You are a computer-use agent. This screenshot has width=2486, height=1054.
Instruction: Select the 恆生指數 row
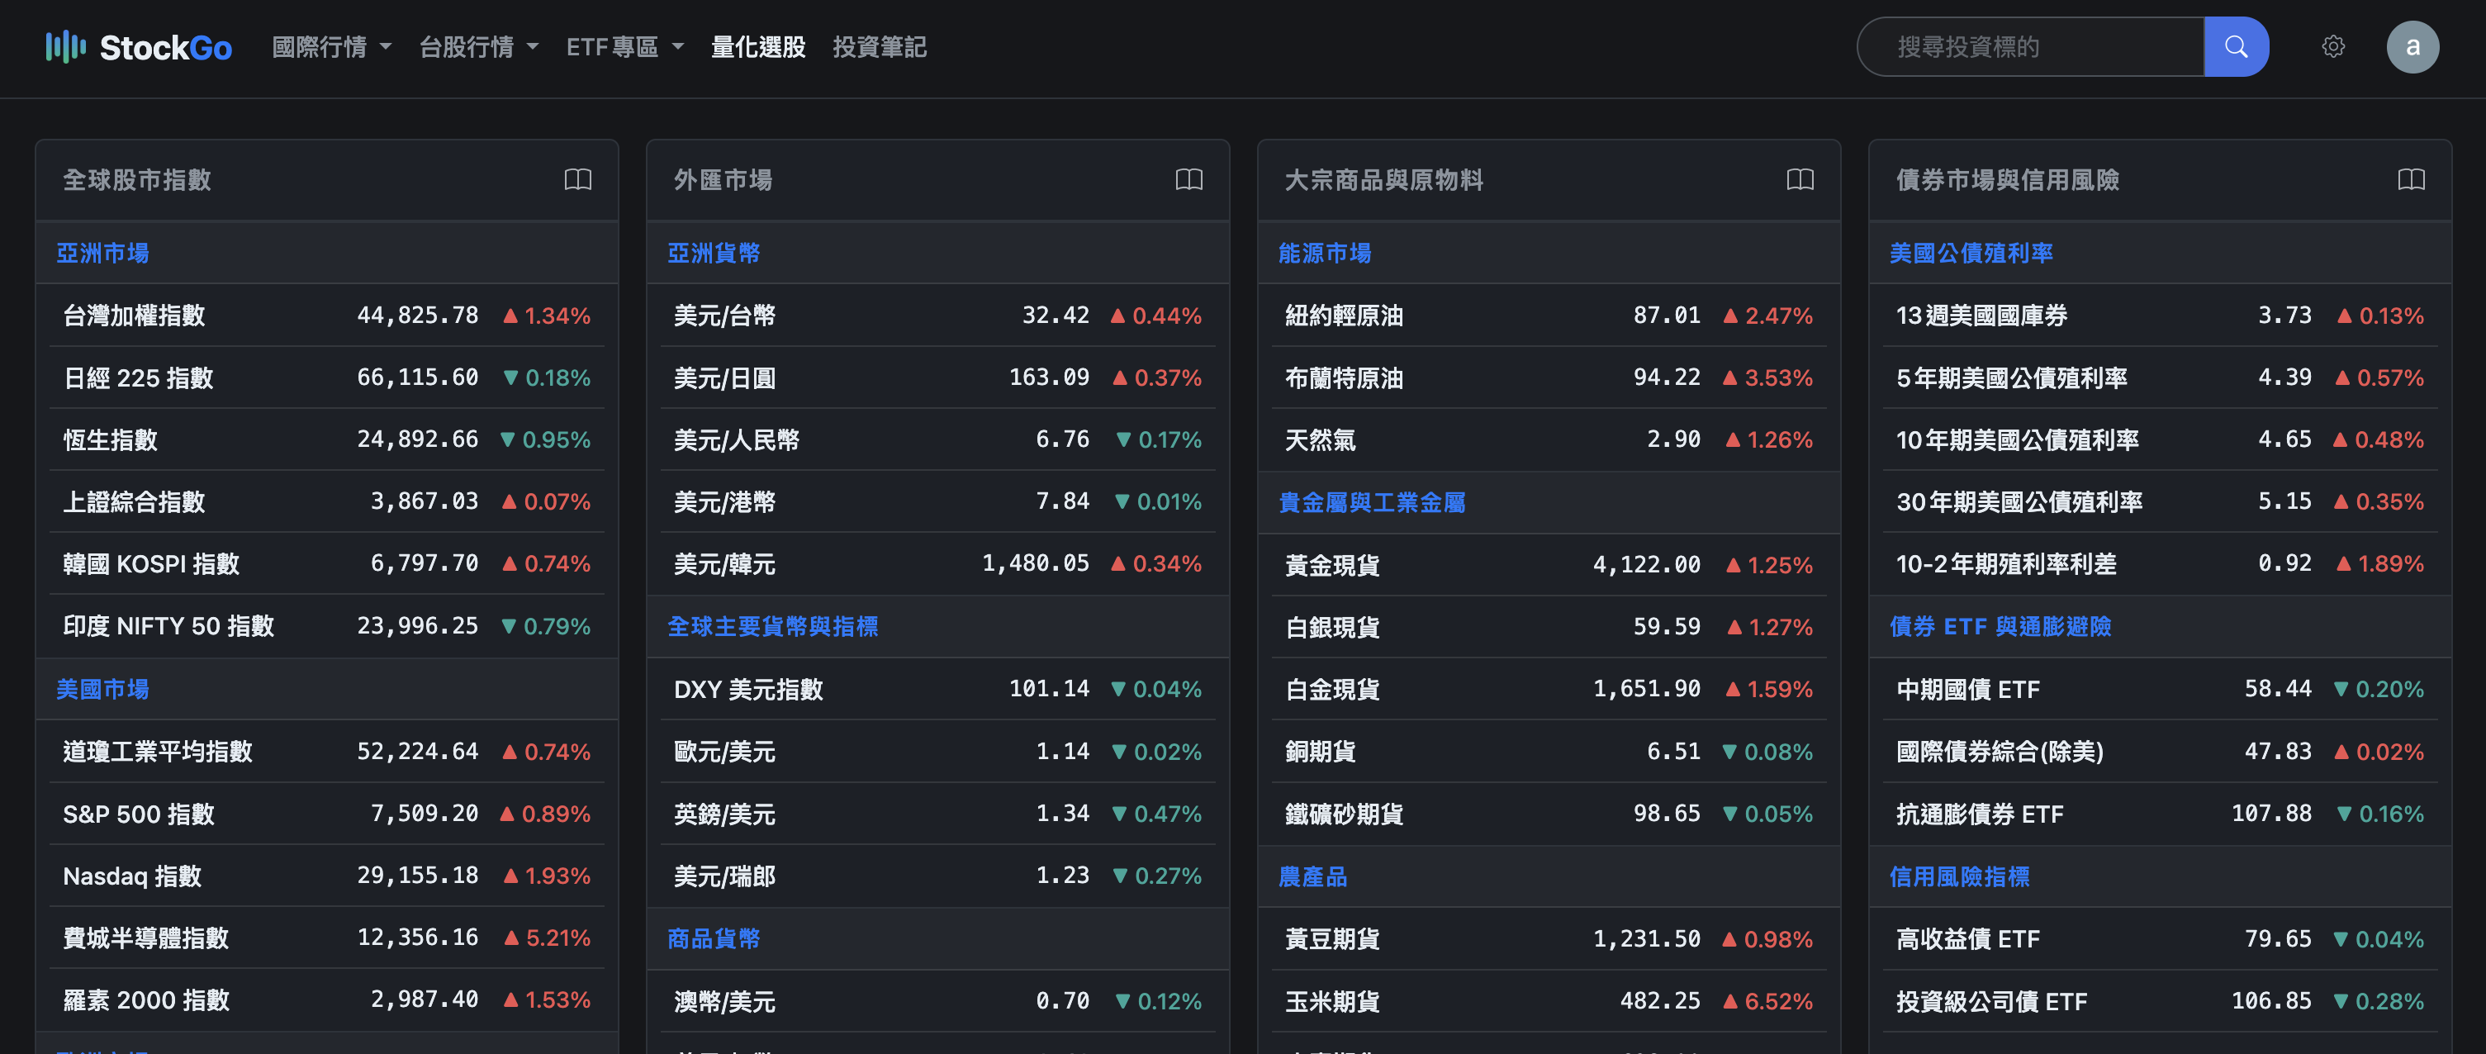[327, 439]
